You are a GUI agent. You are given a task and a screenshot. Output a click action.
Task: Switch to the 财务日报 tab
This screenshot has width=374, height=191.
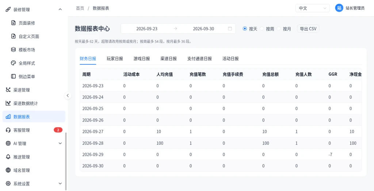tap(88, 59)
